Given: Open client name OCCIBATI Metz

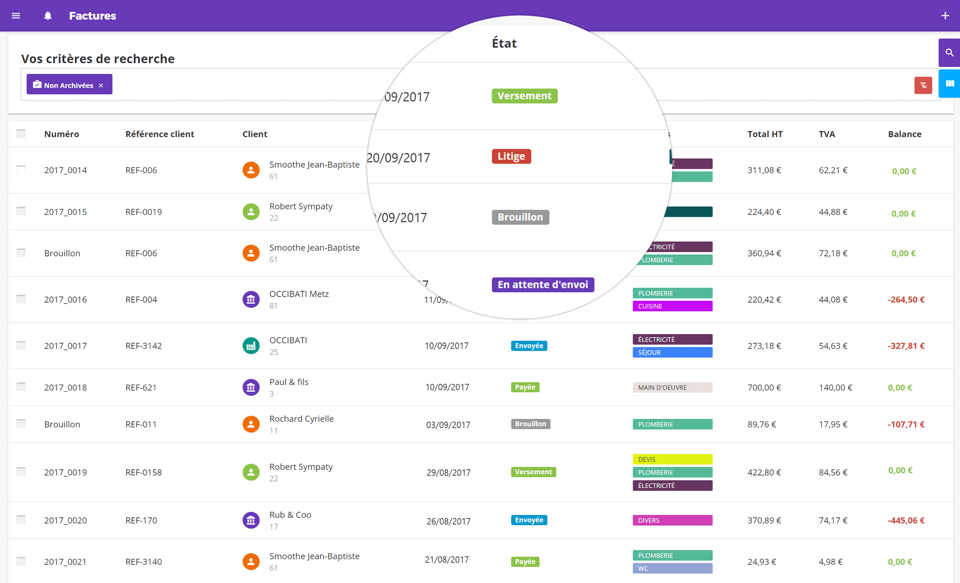Looking at the screenshot, I should click(299, 294).
